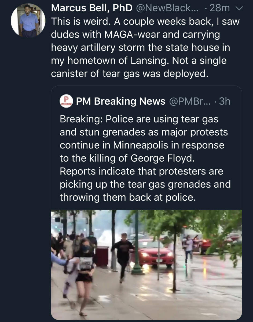
Task: Click the @PMBr... handle
Action: [x=190, y=101]
